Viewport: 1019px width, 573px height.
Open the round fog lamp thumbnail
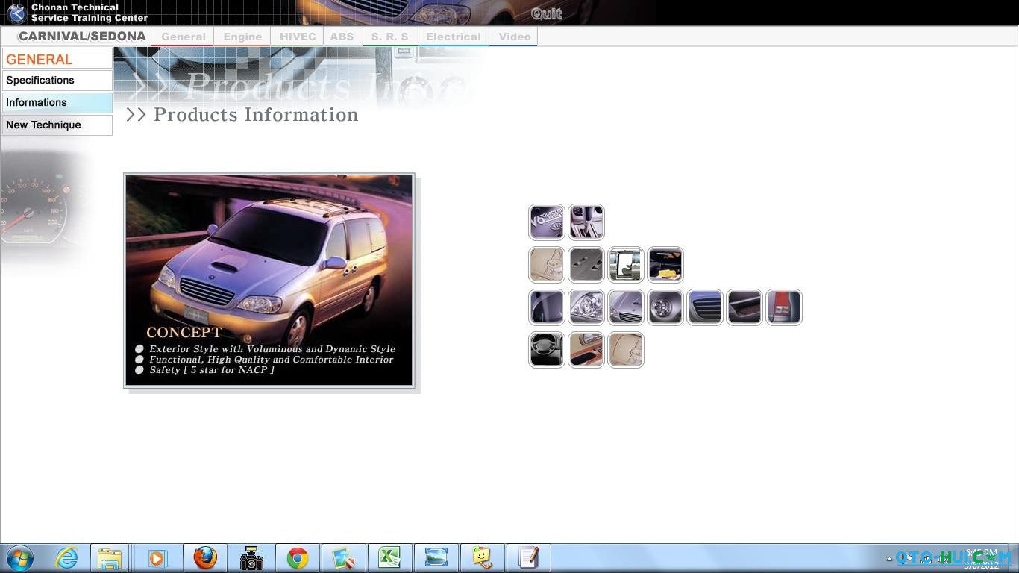tap(665, 307)
